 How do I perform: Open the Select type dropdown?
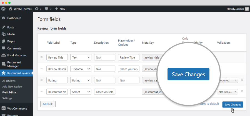(x=81, y=92)
